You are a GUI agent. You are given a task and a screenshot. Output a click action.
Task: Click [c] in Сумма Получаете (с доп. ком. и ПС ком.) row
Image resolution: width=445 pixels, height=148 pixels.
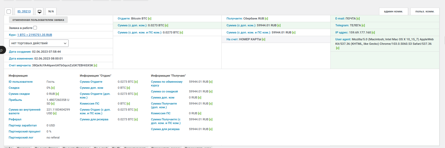coord(211,119)
